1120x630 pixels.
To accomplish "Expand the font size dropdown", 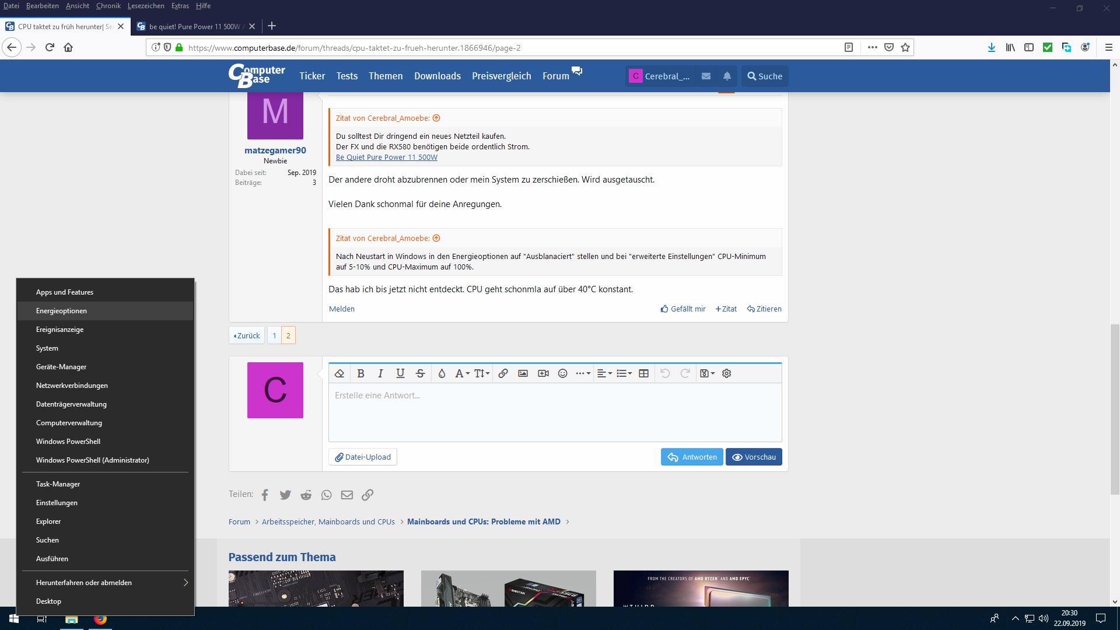I will coord(482,373).
